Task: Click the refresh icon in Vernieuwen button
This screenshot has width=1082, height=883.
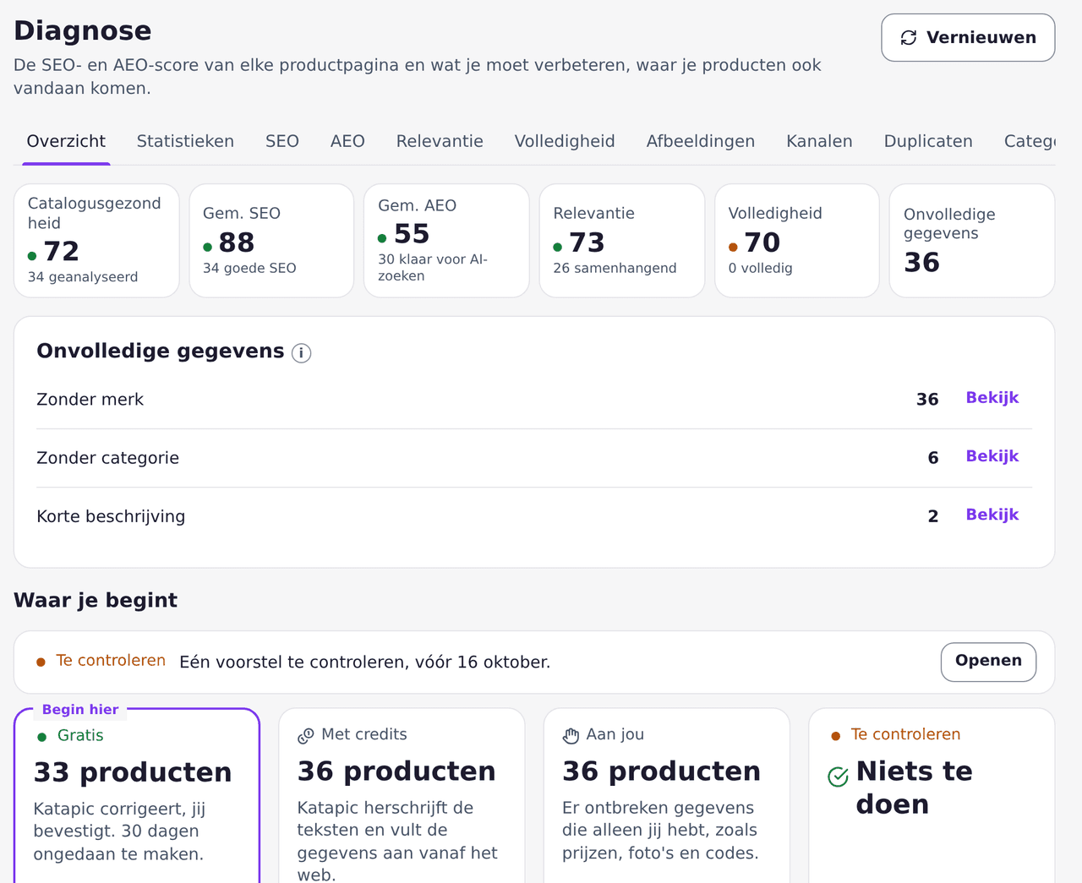Action: click(x=909, y=37)
